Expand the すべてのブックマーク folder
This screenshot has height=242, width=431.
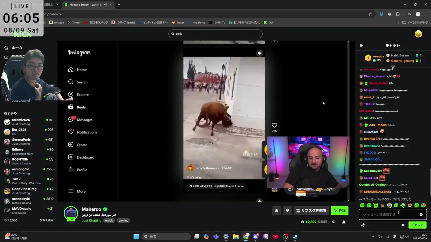pos(415,23)
